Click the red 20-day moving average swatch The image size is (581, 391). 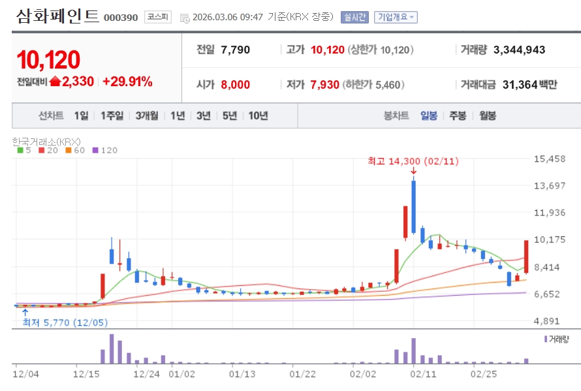42,150
